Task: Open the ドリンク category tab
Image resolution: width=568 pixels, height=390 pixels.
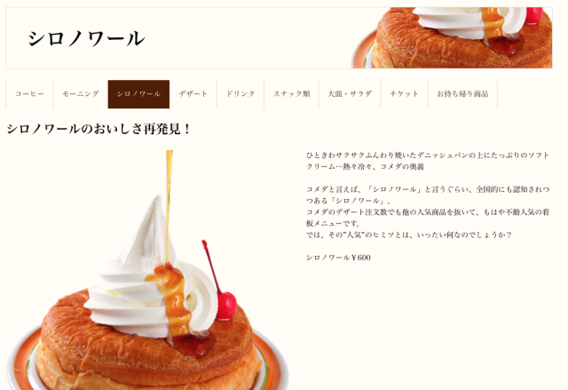Action: pyautogui.click(x=241, y=94)
